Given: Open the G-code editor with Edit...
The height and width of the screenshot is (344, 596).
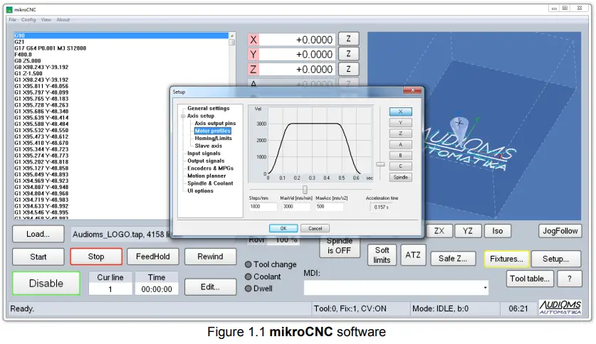Looking at the screenshot, I should (210, 287).
